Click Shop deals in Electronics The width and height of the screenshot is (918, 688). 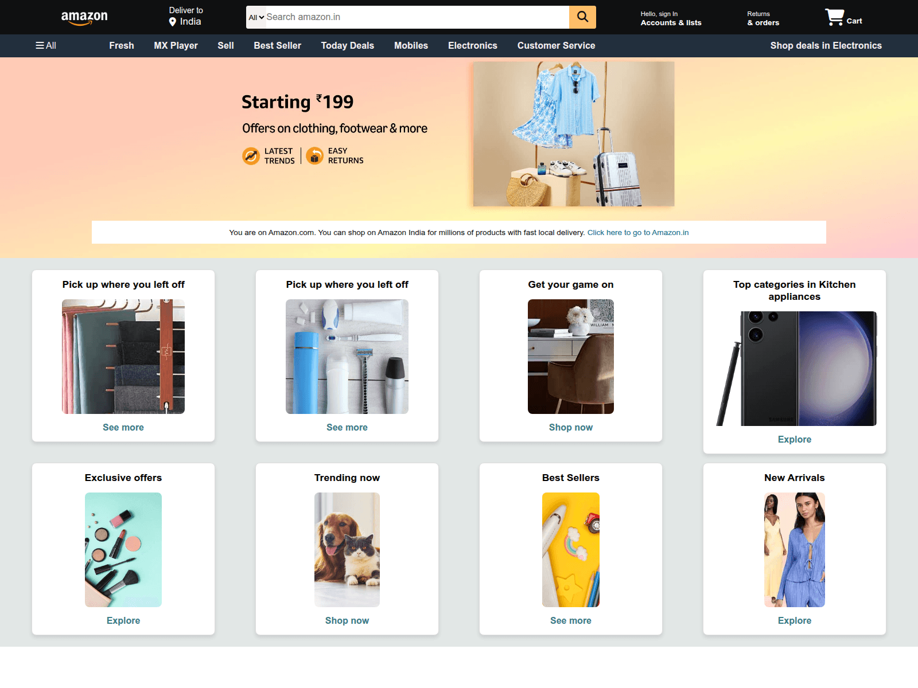coord(826,46)
